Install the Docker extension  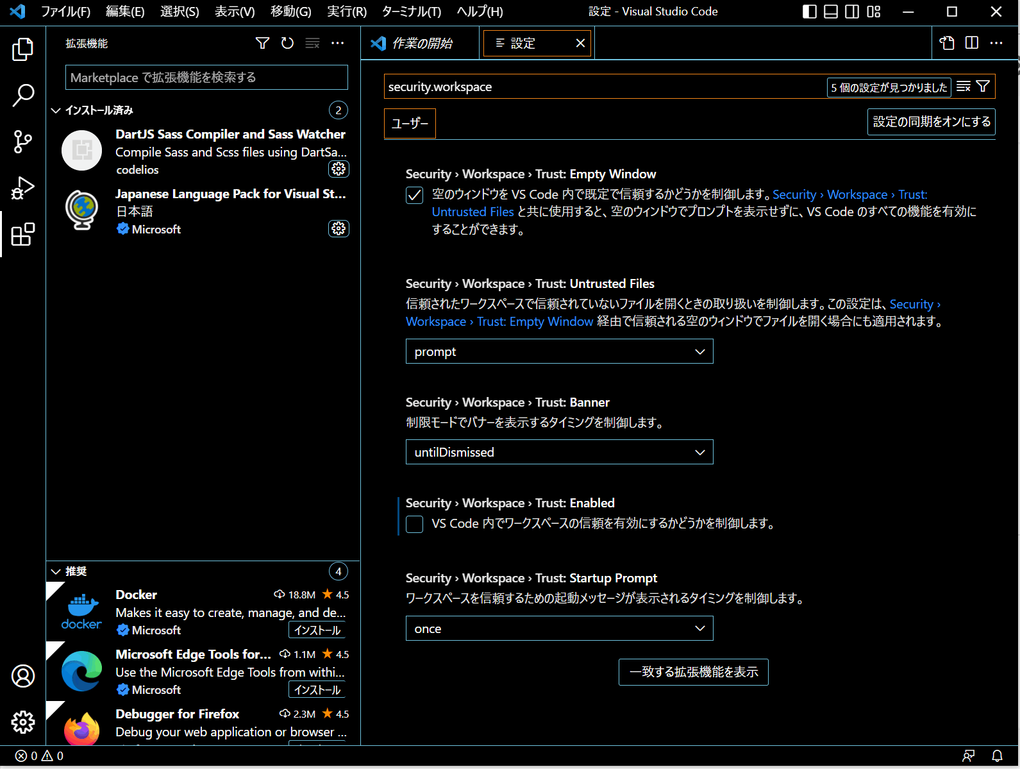(317, 630)
